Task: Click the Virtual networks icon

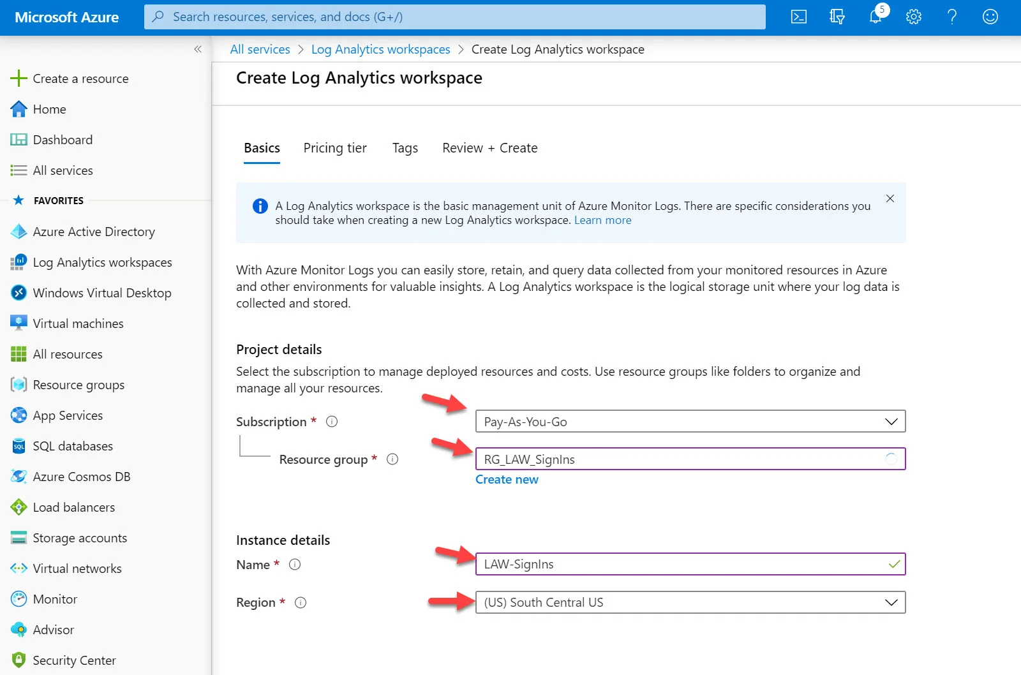Action: [x=19, y=568]
